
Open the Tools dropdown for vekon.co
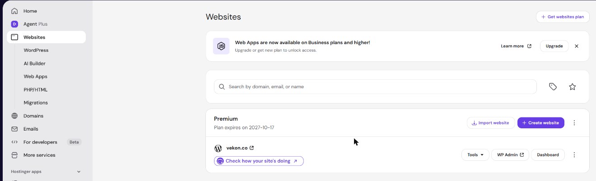pyautogui.click(x=475, y=155)
